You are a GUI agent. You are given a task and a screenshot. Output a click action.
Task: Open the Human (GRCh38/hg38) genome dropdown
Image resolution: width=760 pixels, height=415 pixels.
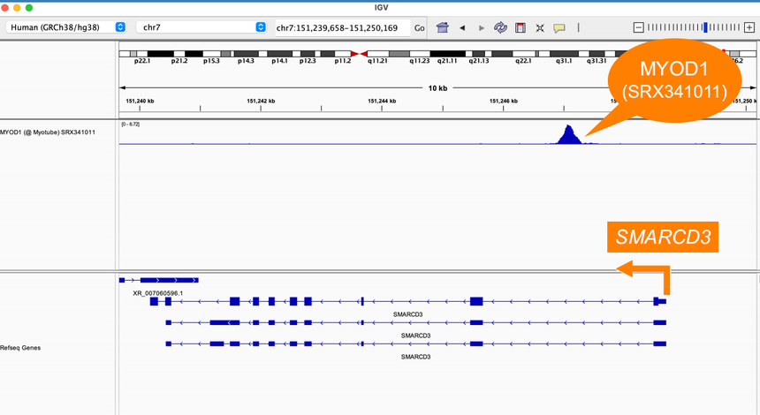[x=66, y=27]
